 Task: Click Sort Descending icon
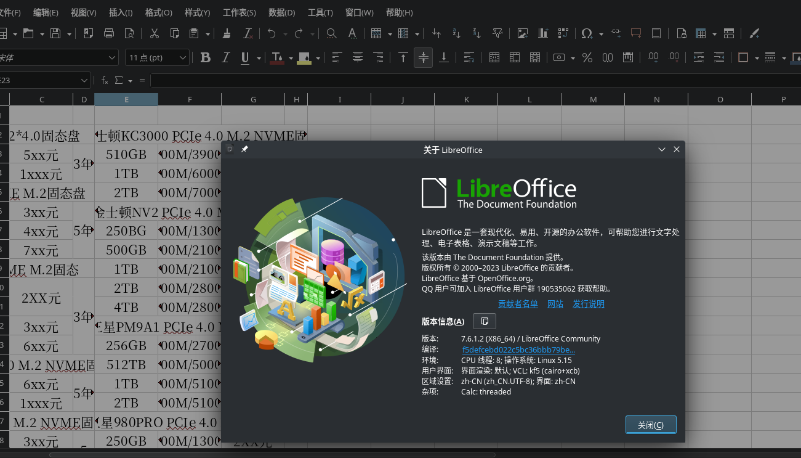click(x=477, y=33)
